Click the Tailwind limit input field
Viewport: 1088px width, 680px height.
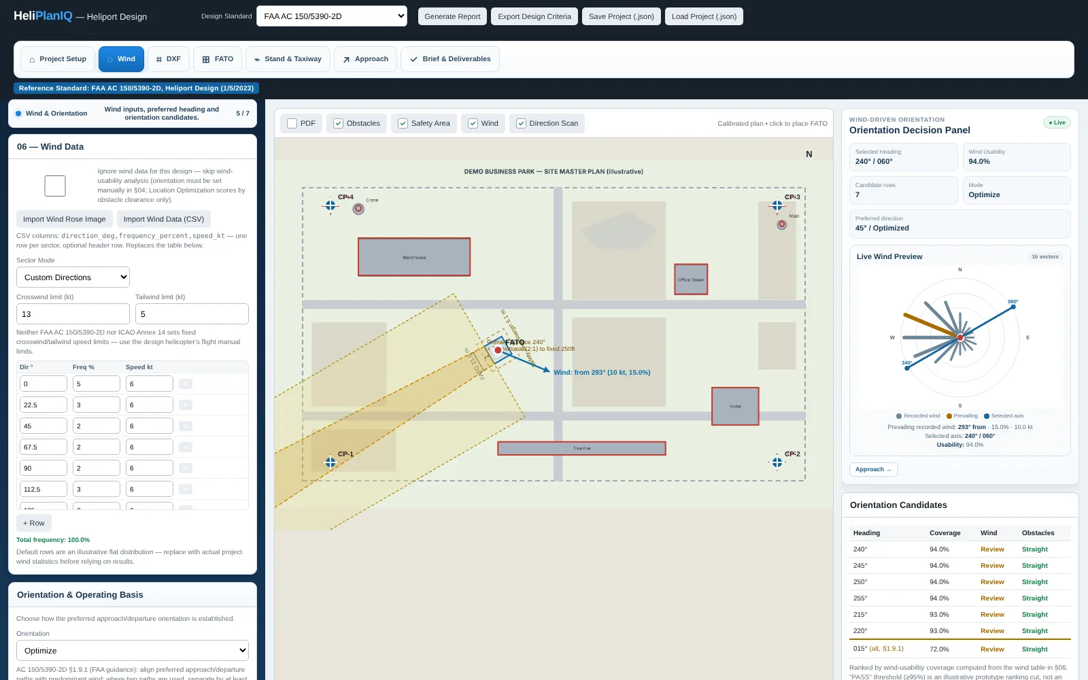tap(192, 314)
